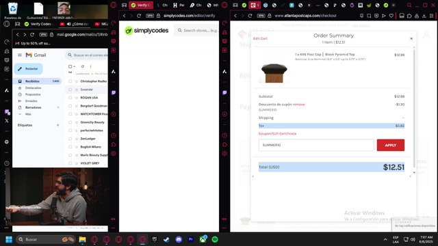Star the Boglioli Milano email
The height and width of the screenshot is (246, 438).
[x=76, y=147]
